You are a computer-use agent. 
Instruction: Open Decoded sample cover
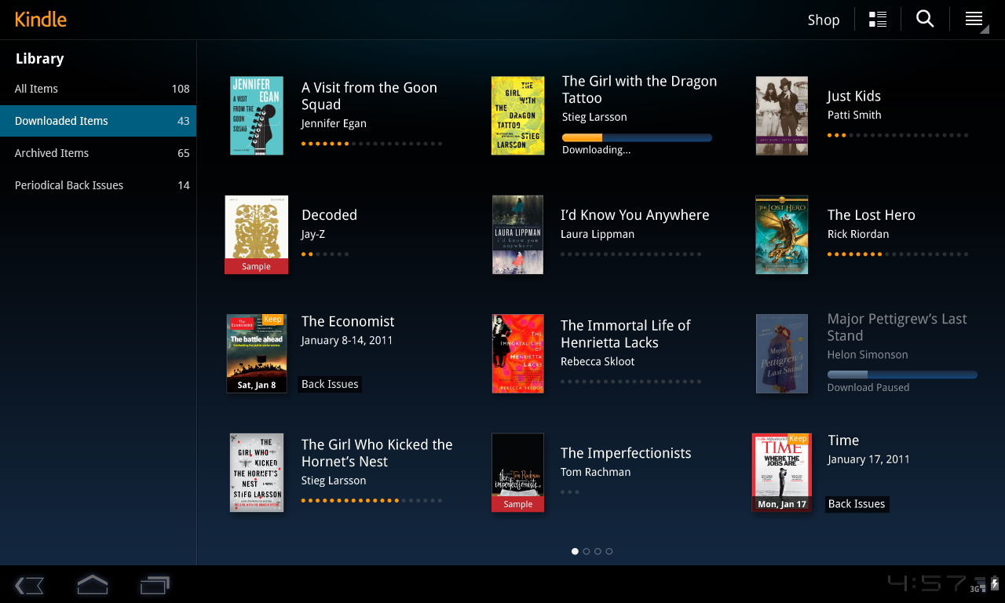tap(257, 235)
